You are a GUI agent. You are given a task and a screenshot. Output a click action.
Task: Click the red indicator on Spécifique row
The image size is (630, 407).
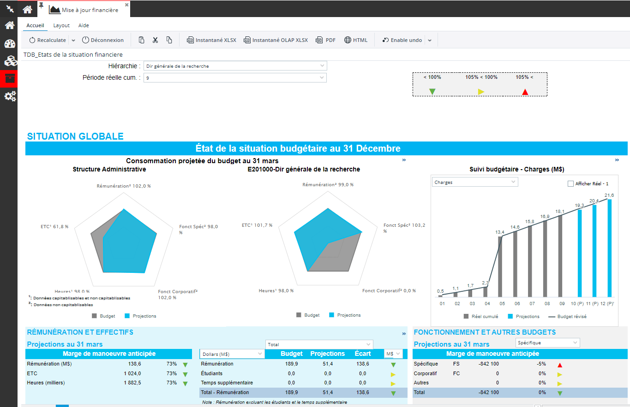560,365
